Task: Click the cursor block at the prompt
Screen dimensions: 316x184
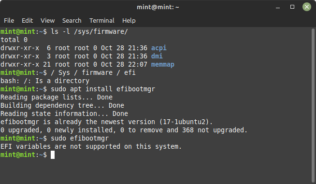Action: click(53, 155)
